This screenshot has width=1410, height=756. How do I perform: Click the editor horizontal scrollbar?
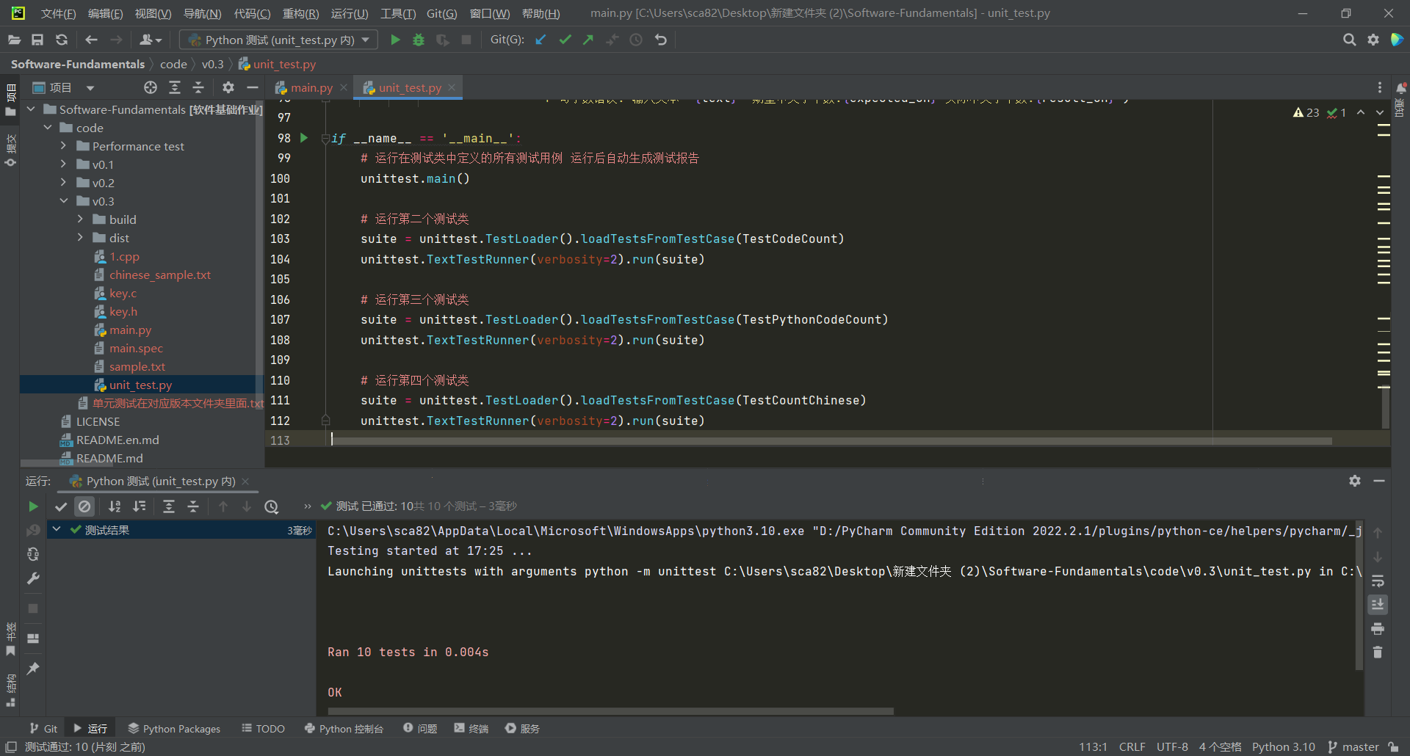833,441
